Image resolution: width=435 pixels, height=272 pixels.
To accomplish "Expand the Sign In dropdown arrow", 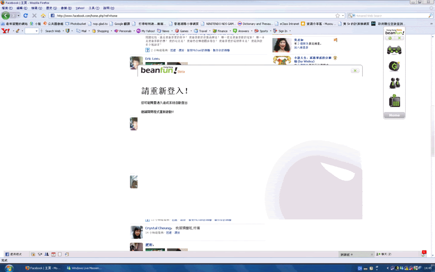I will click(x=290, y=31).
